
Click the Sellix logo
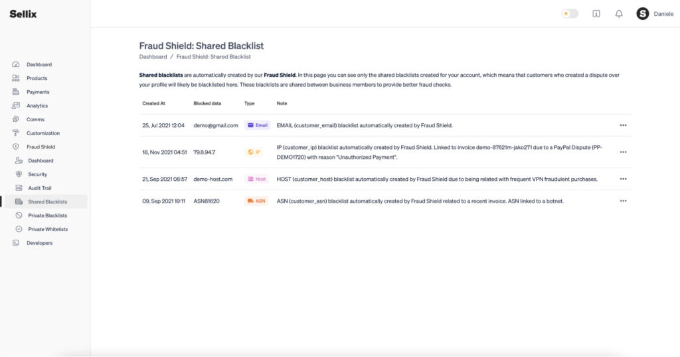(x=23, y=14)
